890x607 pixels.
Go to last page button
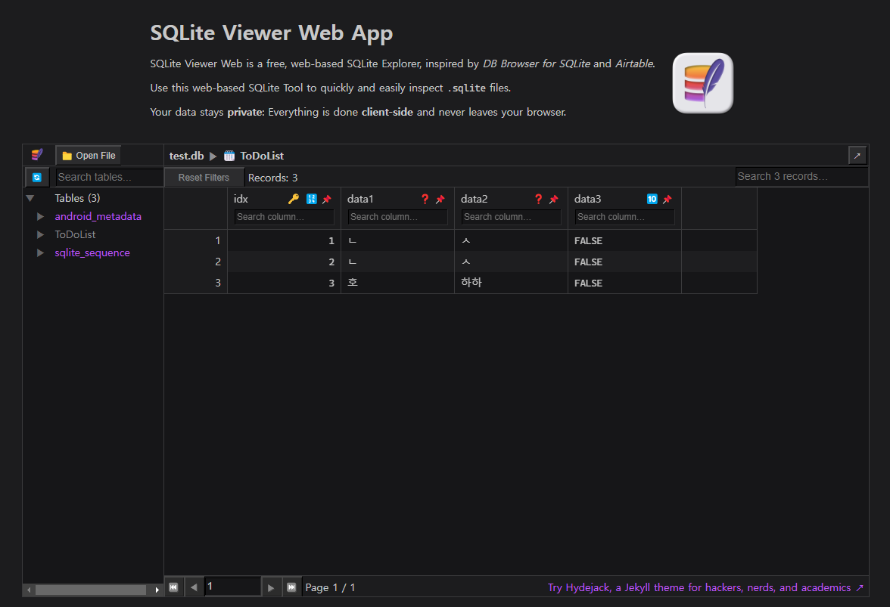[x=291, y=587]
